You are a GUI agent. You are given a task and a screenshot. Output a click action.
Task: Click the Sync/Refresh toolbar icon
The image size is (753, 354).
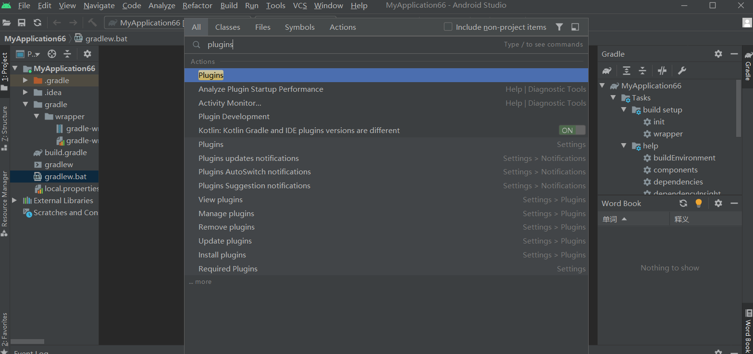37,23
